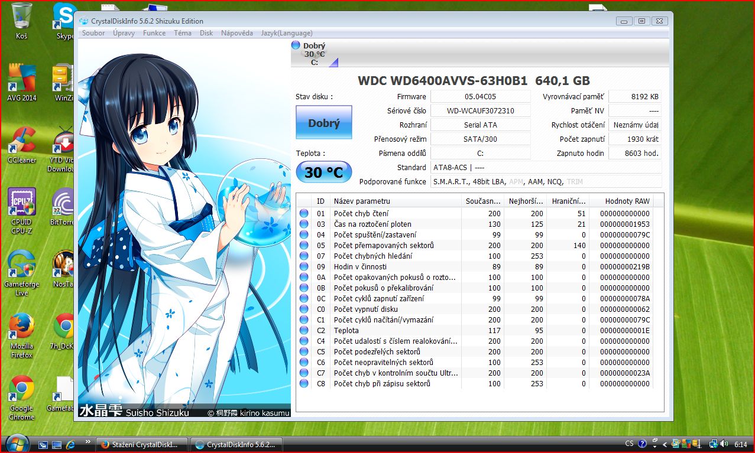Expand the Téma menu
The image size is (755, 453).
(x=183, y=33)
